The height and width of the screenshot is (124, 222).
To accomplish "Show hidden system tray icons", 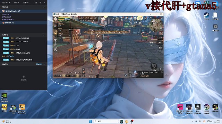I will click(192, 121).
